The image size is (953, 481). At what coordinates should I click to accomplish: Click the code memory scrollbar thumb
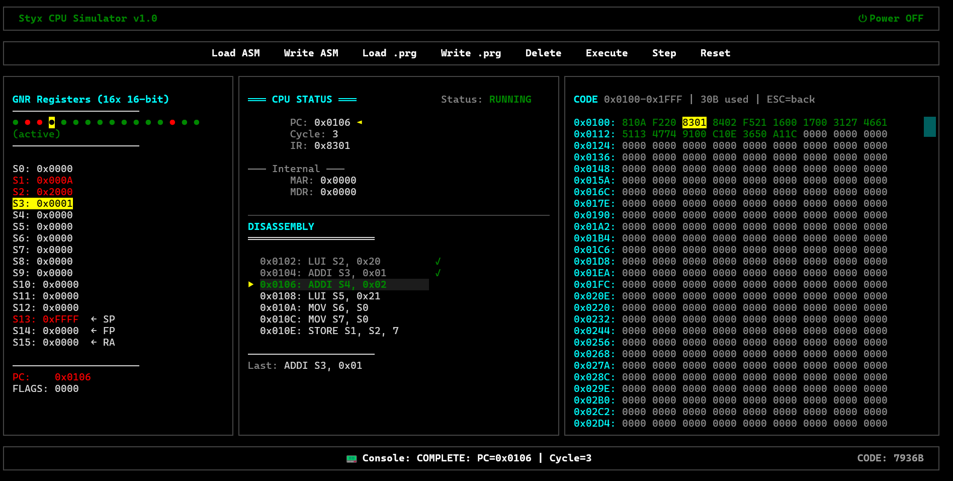coord(930,127)
